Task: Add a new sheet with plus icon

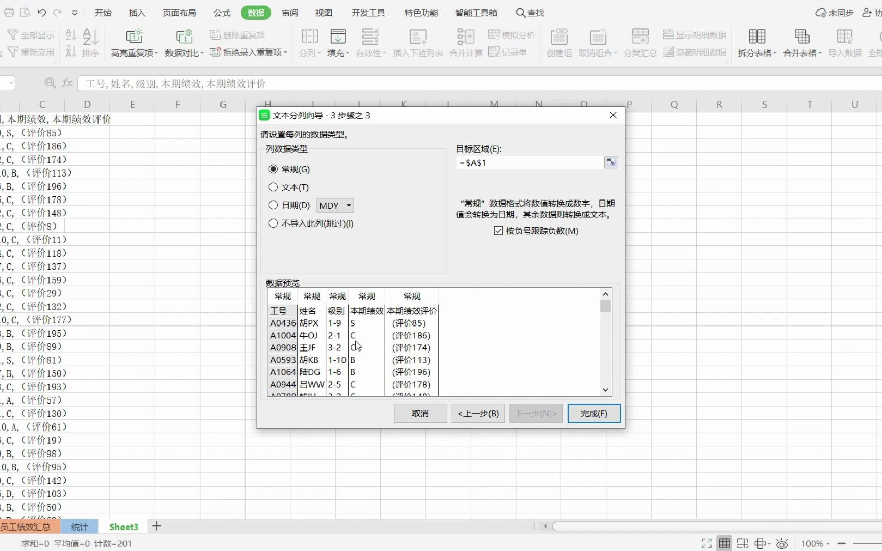Action: pyautogui.click(x=157, y=526)
